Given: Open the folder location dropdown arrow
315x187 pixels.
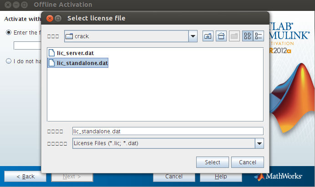Looking at the screenshot, I should click(193, 36).
